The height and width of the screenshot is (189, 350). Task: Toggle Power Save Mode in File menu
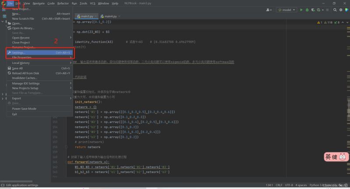pyautogui.click(x=40, y=108)
